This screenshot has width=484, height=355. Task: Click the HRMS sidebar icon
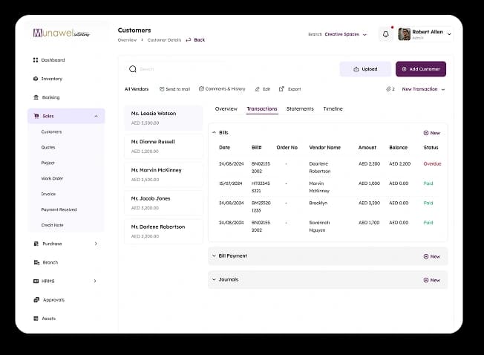(x=36, y=281)
